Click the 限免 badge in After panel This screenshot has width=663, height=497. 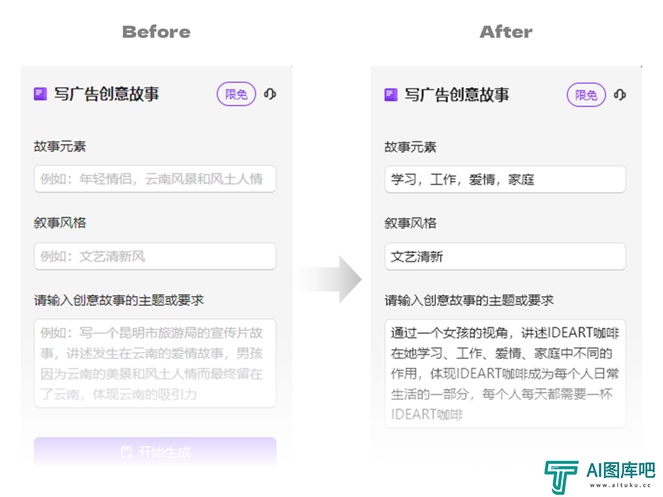[586, 94]
